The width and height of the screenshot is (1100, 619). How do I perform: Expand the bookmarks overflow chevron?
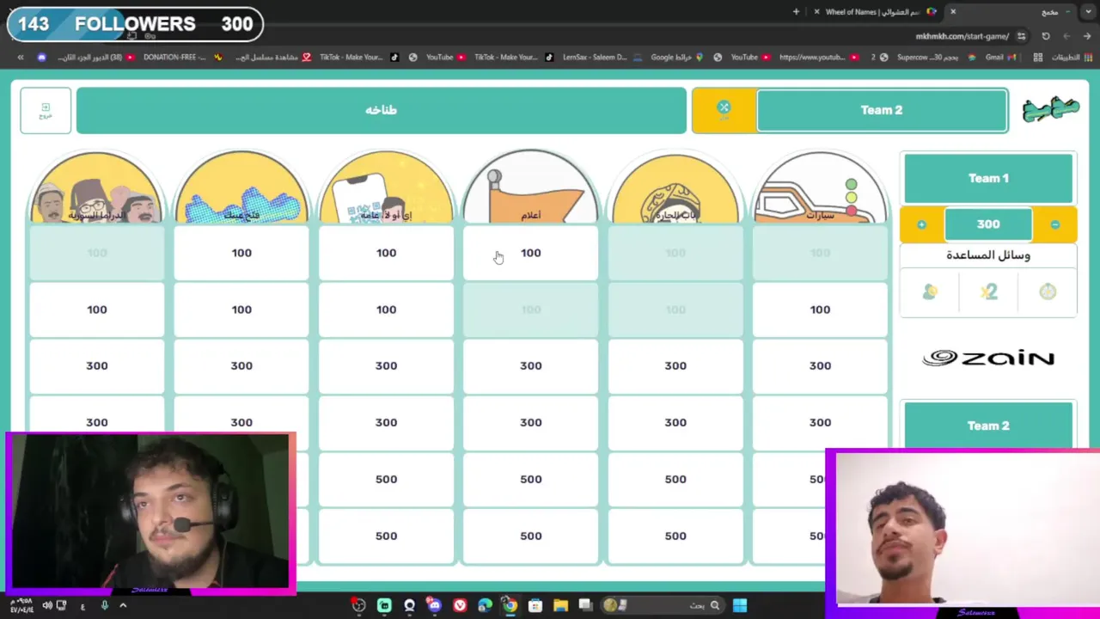click(x=21, y=58)
